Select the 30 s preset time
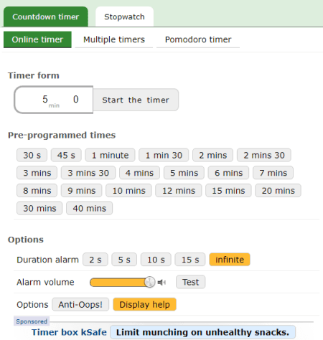This screenshot has width=323, height=340. 32,155
